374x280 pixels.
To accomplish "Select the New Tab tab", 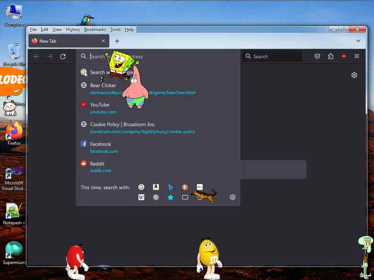I will tap(69, 41).
